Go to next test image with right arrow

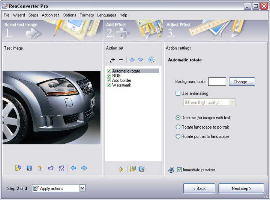pyautogui.click(x=84, y=168)
